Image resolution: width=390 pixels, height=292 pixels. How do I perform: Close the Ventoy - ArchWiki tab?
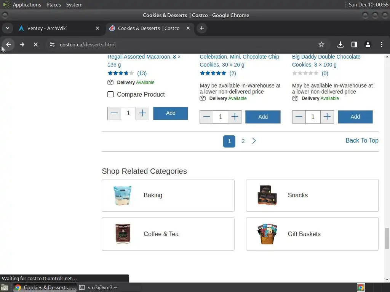tap(97, 28)
